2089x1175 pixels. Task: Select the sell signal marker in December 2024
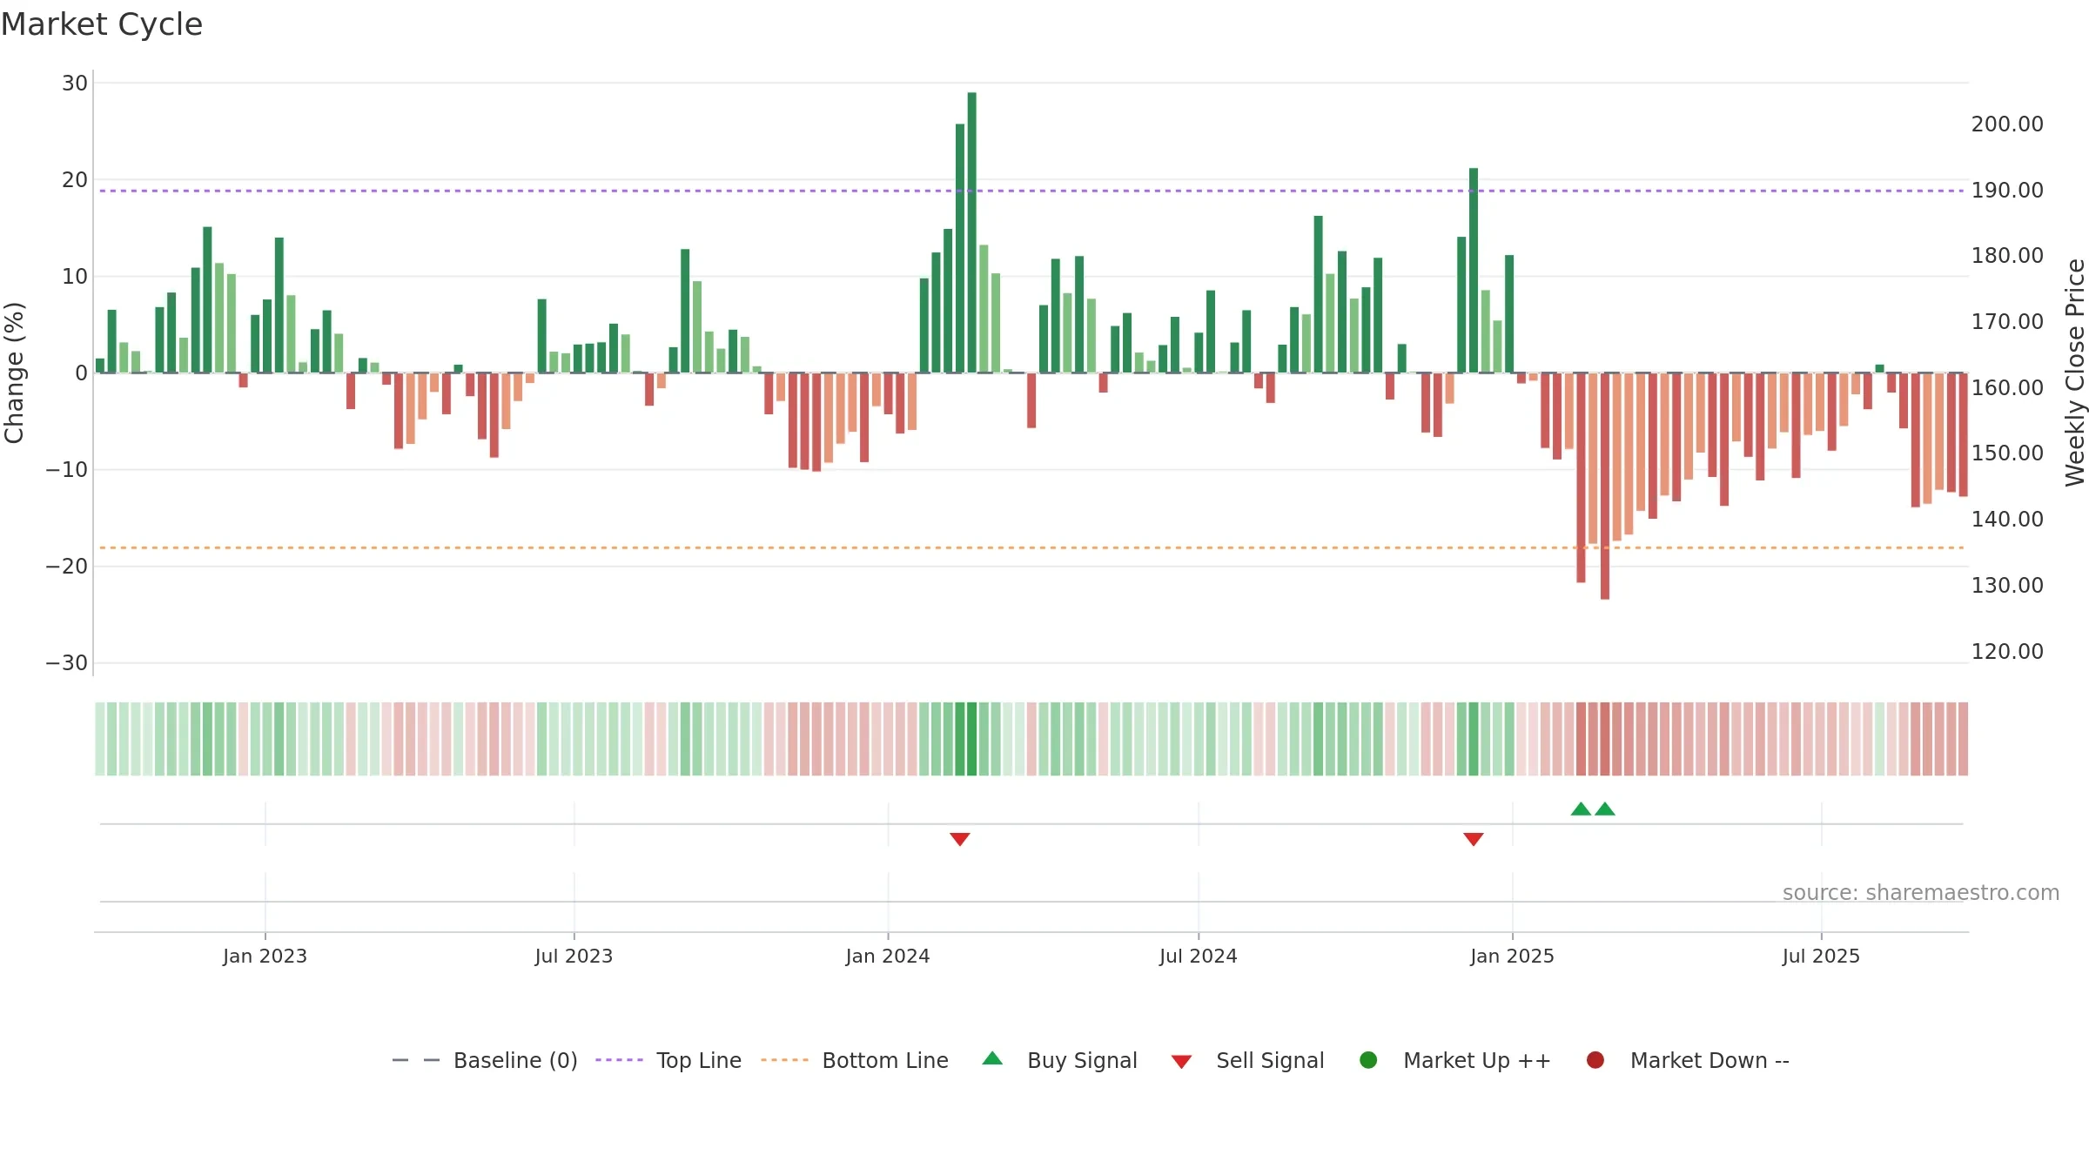pyautogui.click(x=1474, y=839)
